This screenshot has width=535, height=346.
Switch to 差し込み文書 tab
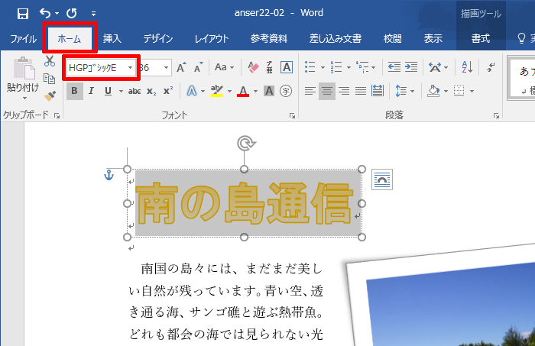coord(335,39)
